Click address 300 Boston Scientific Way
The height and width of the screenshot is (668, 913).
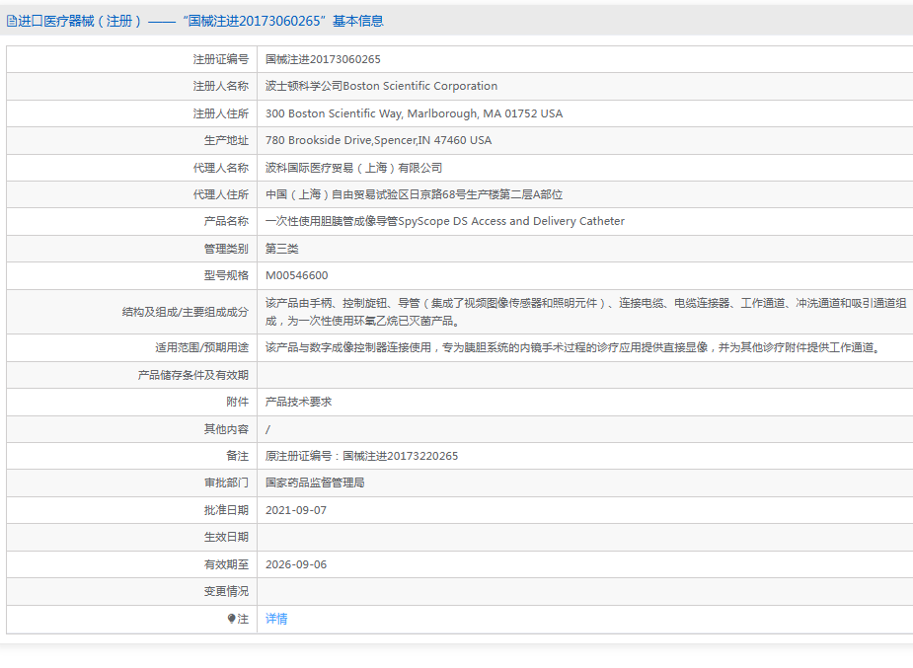point(414,113)
